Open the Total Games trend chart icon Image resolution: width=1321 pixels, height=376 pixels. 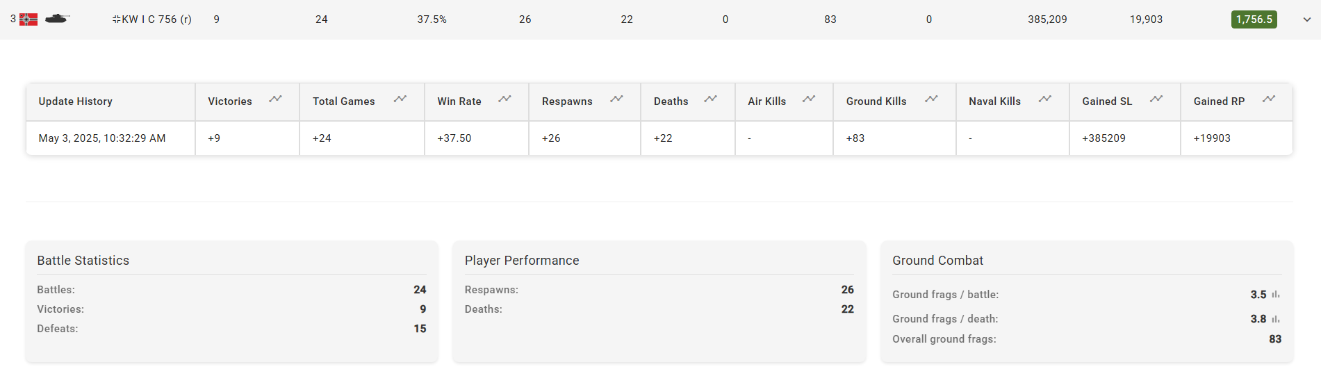[400, 99]
